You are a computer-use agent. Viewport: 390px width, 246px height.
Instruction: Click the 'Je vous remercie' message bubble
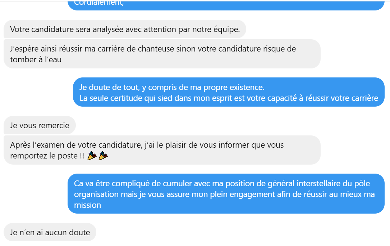[x=40, y=126]
